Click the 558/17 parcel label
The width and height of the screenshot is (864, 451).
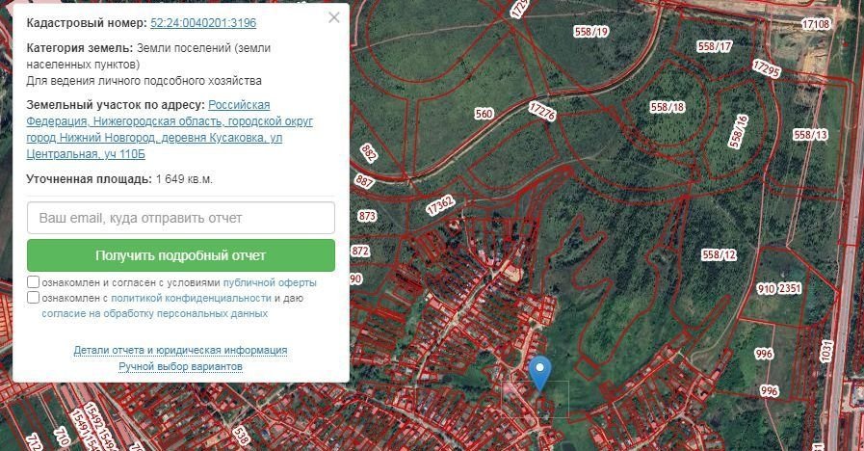pyautogui.click(x=715, y=46)
